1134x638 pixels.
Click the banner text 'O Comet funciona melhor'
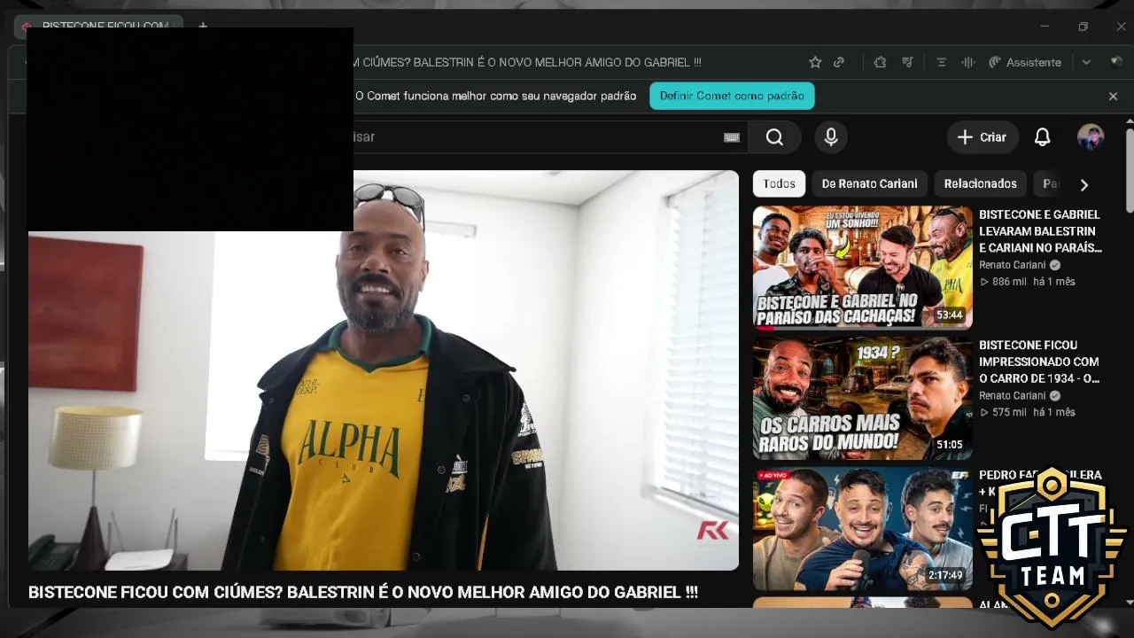(x=496, y=96)
